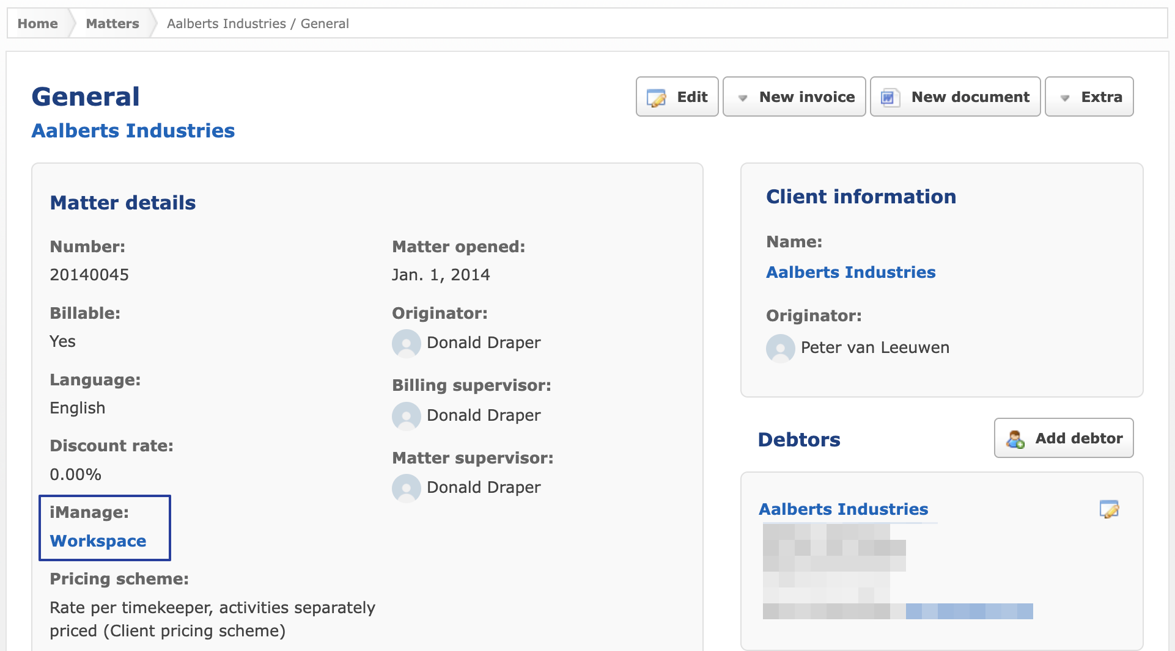Open Matters in the breadcrumb
1175x651 pixels.
click(112, 23)
